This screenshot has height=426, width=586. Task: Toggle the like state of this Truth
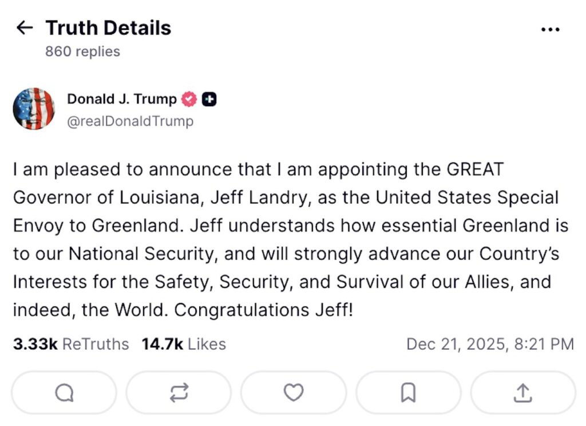click(x=294, y=392)
